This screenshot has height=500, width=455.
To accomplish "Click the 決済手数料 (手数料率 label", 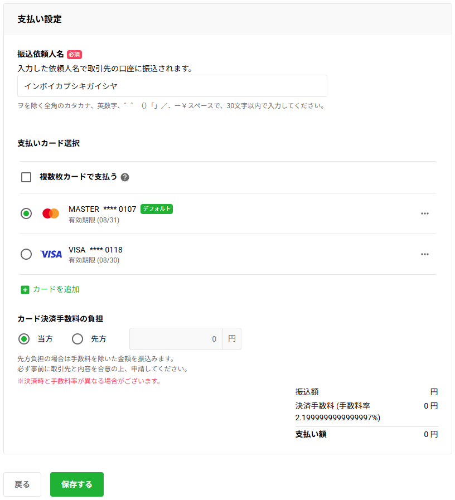I will click(332, 406).
